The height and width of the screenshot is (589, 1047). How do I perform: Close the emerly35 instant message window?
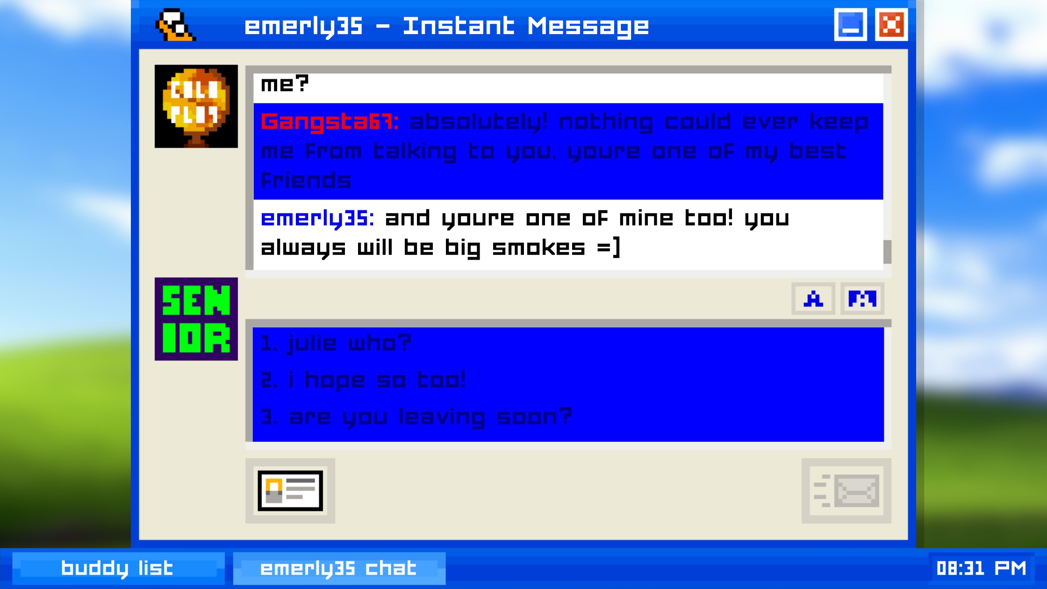[x=891, y=25]
